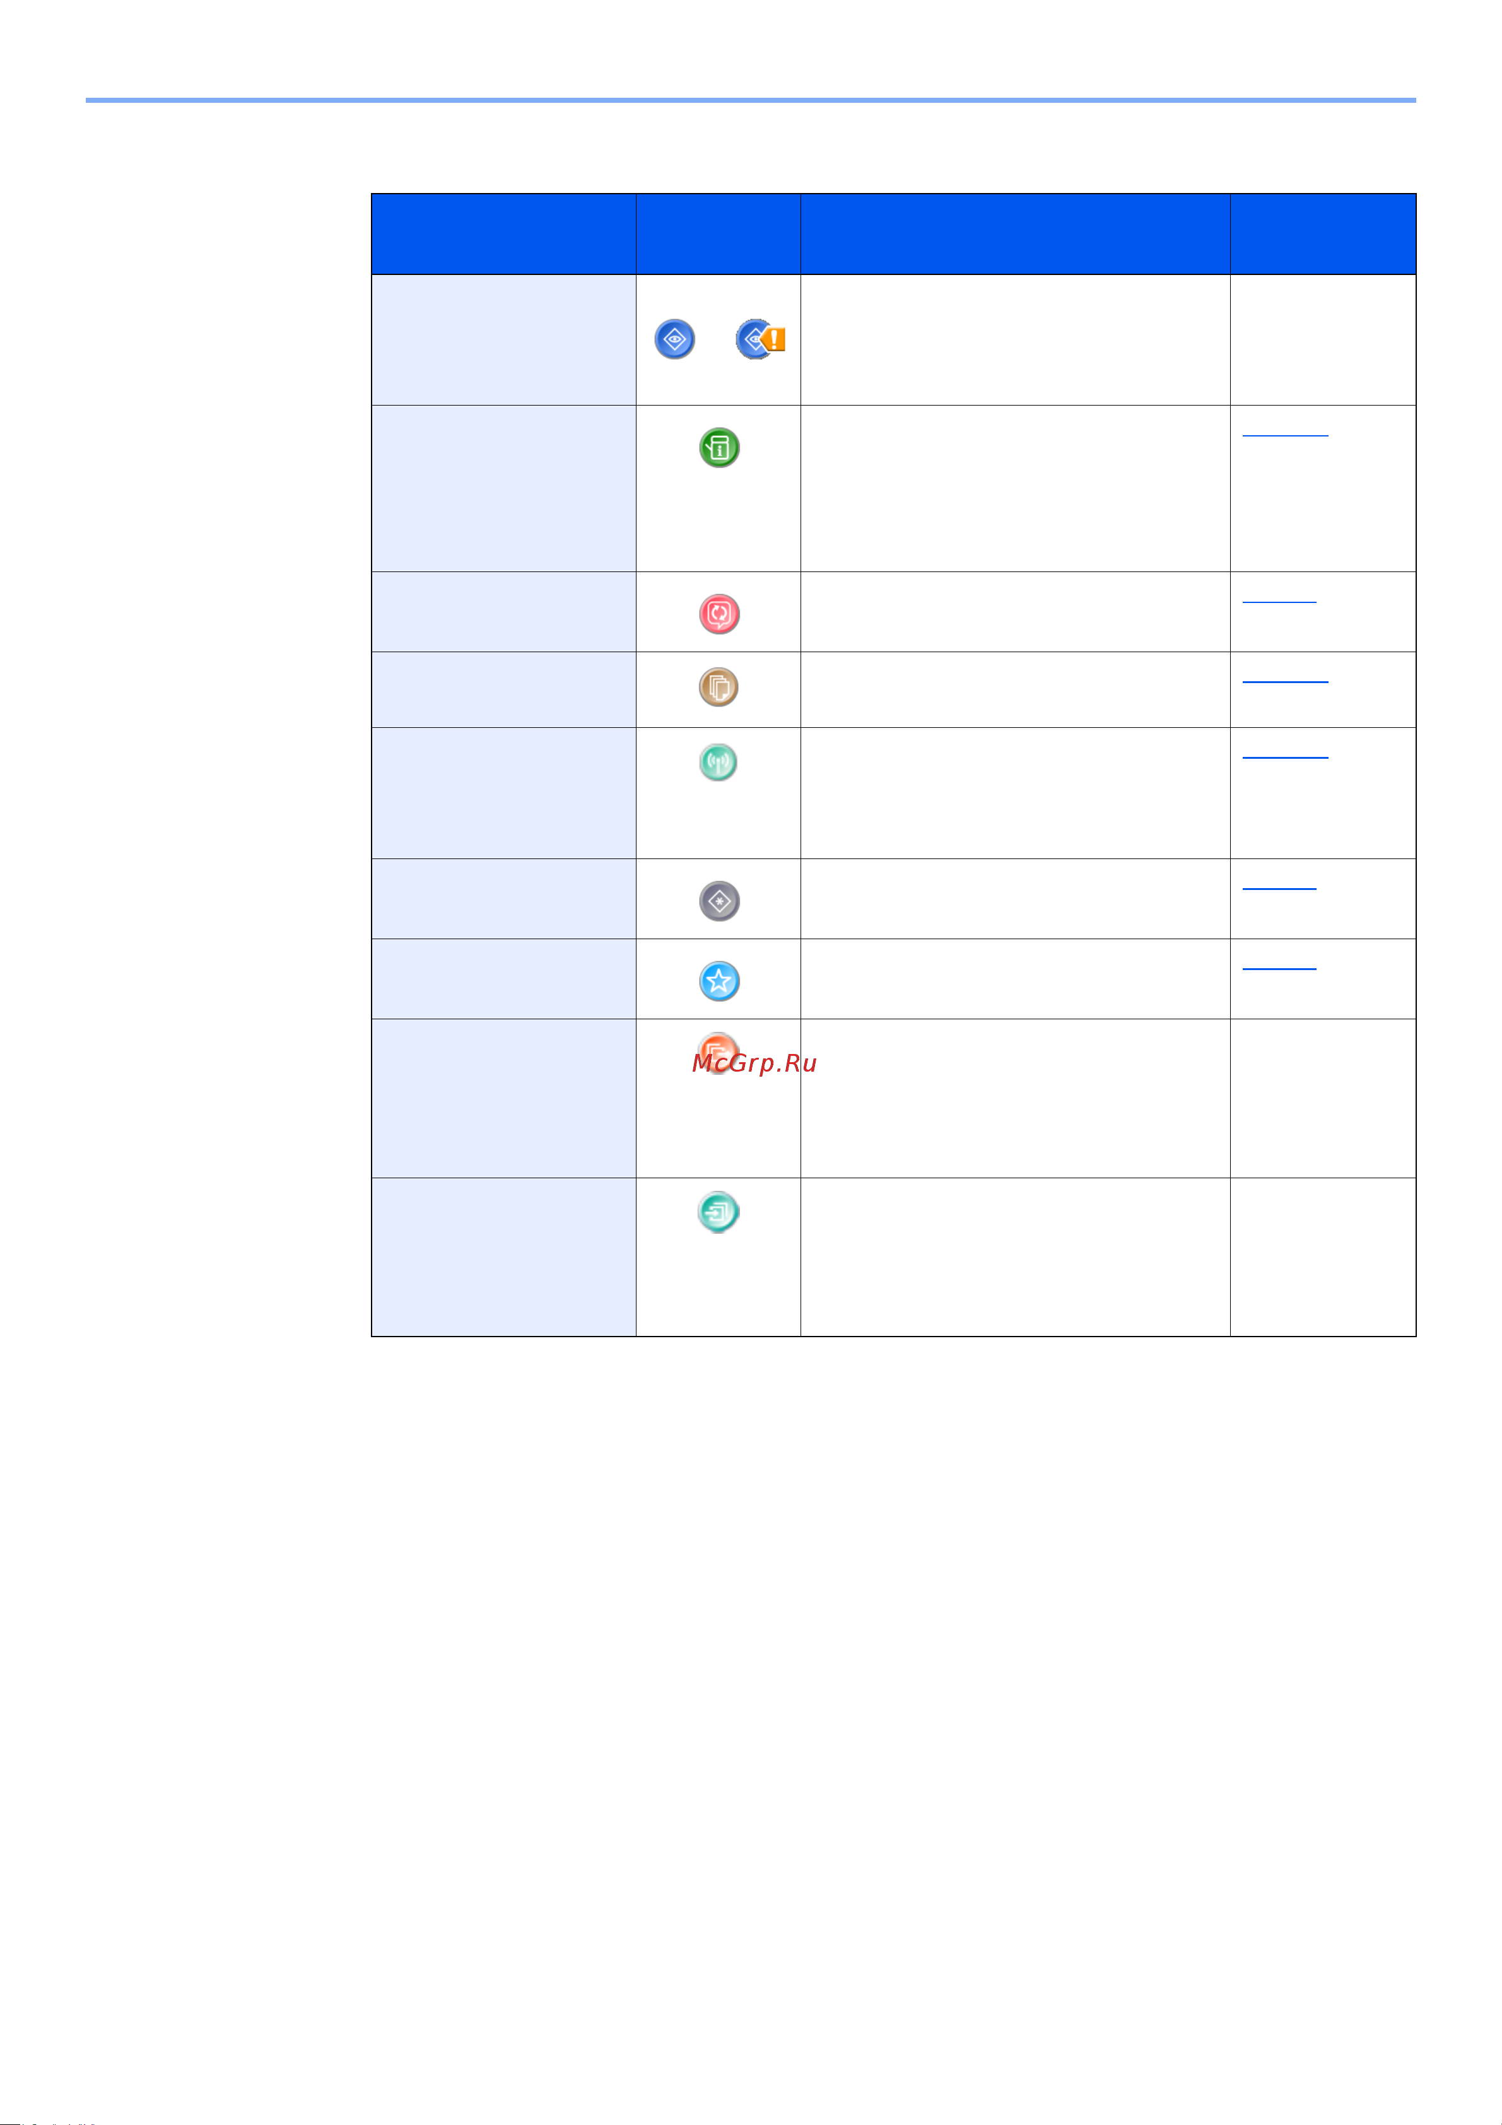Screen dimensions: 1502x2125
Task: Follow the link in the pink refresh icon row
Action: click(1279, 598)
